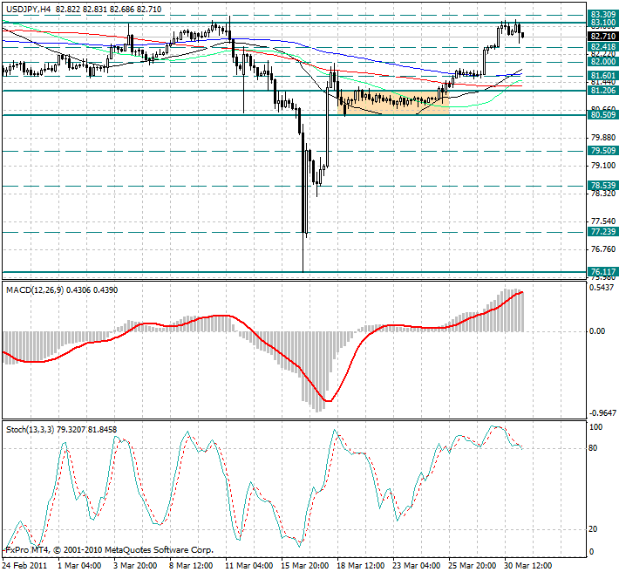This screenshot has height=572, width=619.
Task: Click the 82.418 price level label
Action: 602,47
